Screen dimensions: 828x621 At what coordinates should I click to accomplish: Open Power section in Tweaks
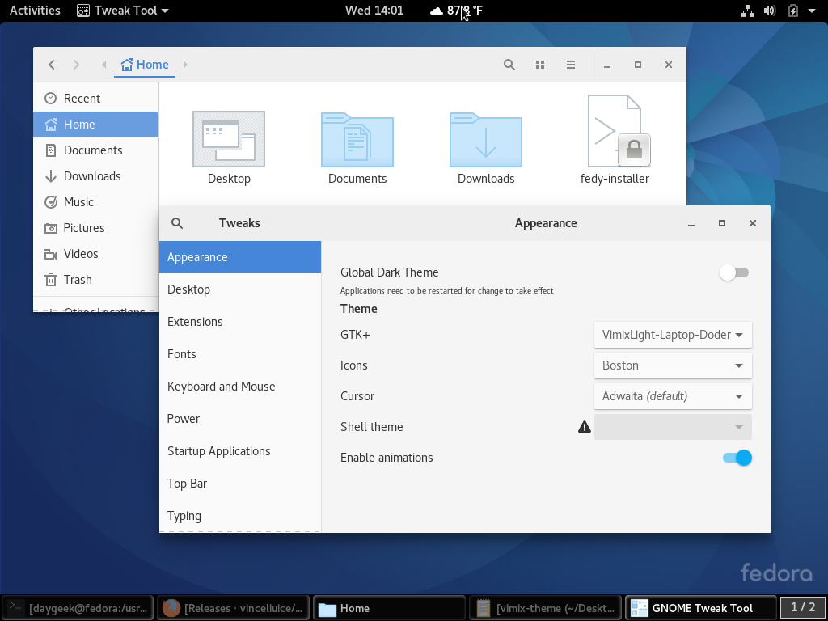click(239, 419)
